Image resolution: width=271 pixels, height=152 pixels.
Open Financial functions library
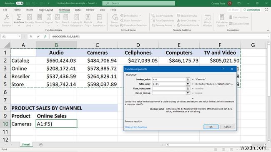[x=40, y=20]
